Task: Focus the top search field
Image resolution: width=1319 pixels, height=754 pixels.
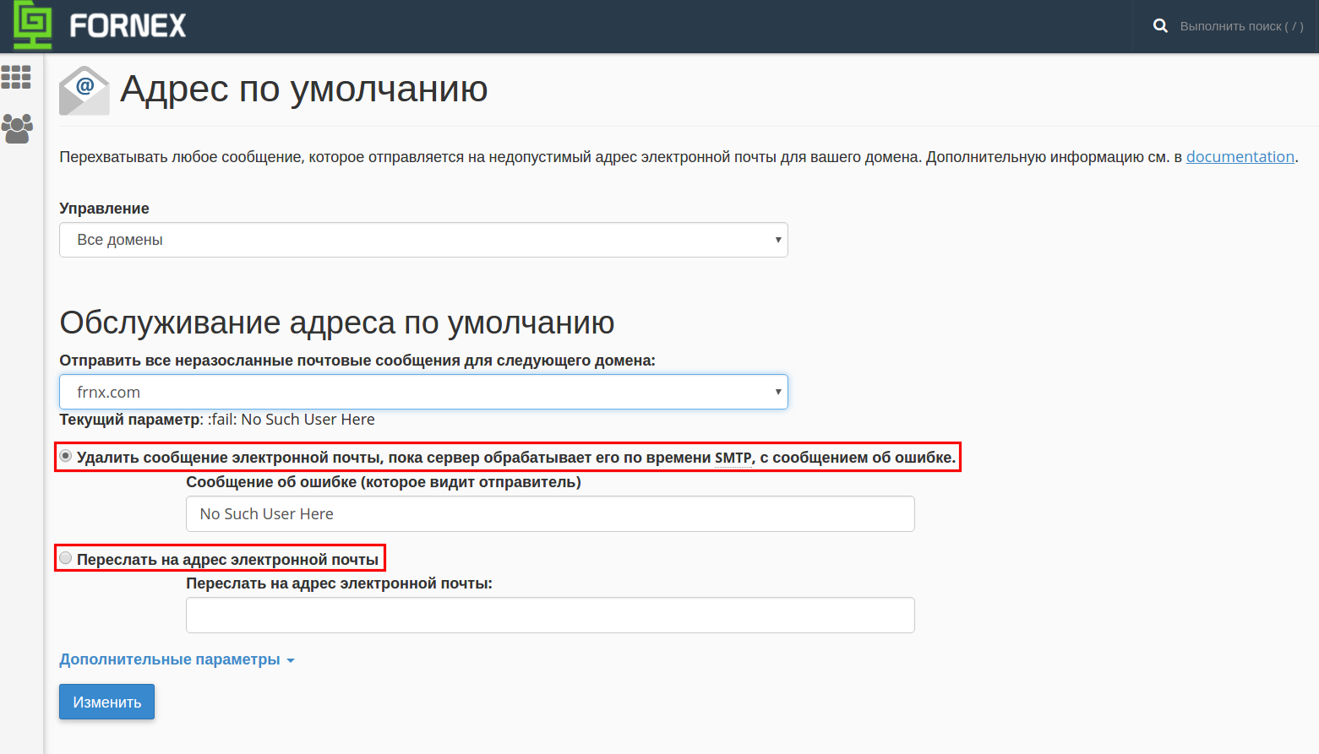Action: (x=1241, y=26)
